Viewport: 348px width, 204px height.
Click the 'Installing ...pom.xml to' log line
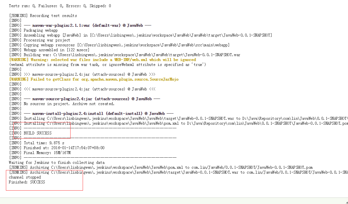coord(178,123)
